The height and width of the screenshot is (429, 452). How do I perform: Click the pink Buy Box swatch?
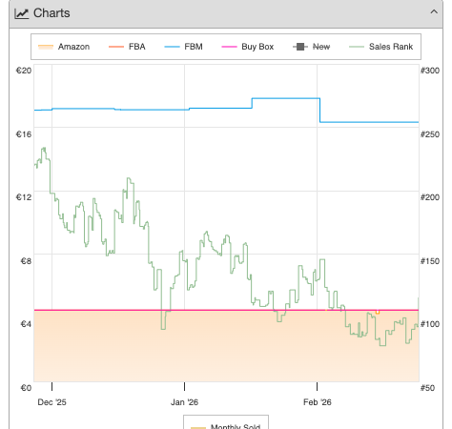[229, 47]
